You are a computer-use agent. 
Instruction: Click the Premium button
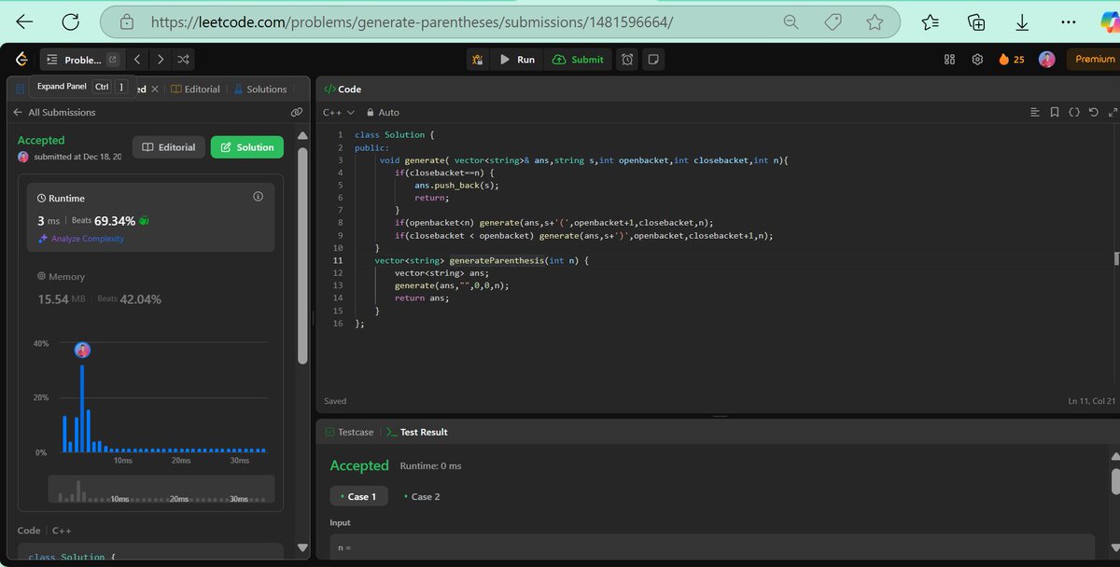(x=1095, y=59)
